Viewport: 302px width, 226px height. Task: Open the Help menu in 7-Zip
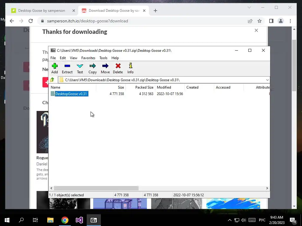[x=115, y=58]
